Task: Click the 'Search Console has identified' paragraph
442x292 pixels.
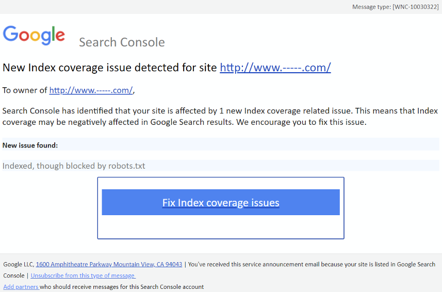Action: [x=220, y=117]
